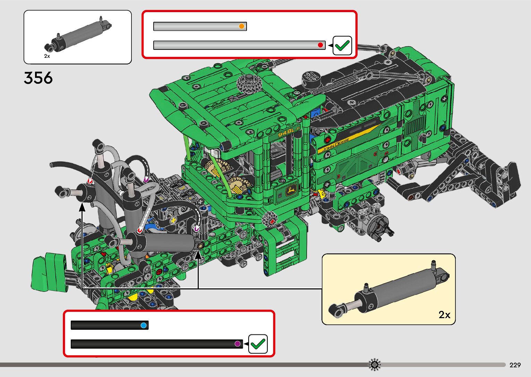Click the green checkmark beside the red-dot hose
This screenshot has width=531, height=377.
(x=342, y=45)
